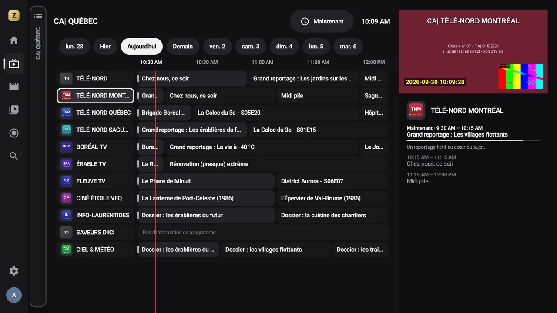Open 'La Coloc du 3e - S05E20' program

pos(275,113)
